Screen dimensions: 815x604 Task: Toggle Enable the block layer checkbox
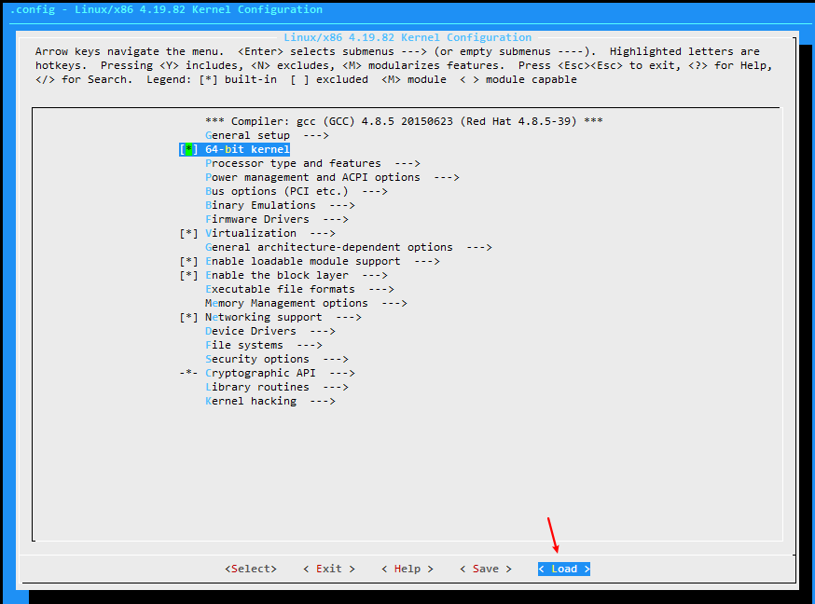tap(188, 276)
